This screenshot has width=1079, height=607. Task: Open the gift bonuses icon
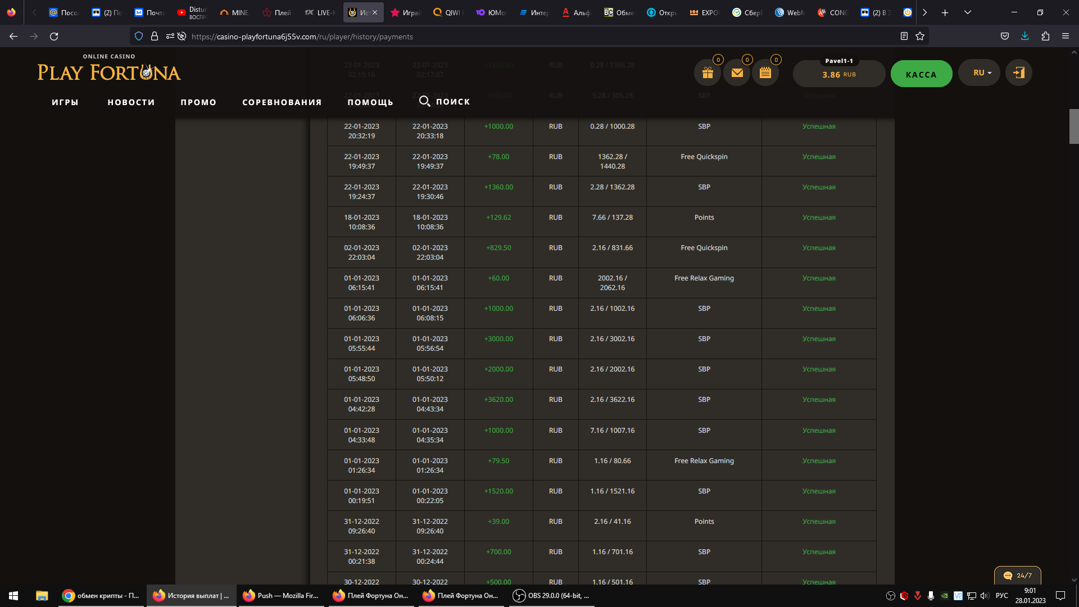click(708, 73)
